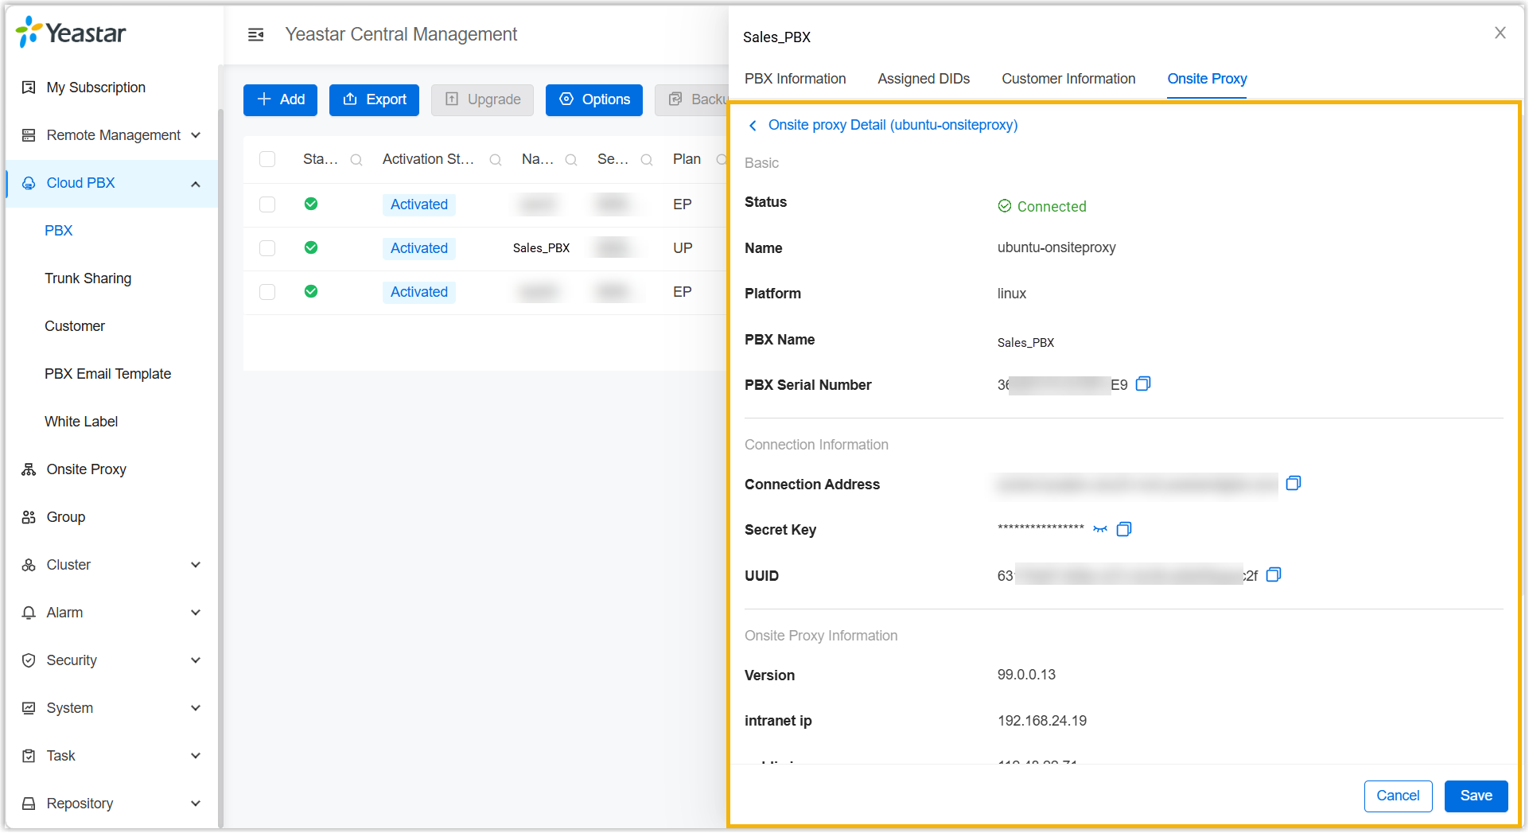Click the Save button
The height and width of the screenshot is (833, 1529).
(1476, 796)
